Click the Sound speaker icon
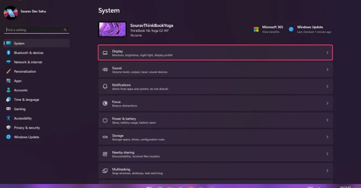The image size is (361, 188). tap(105, 70)
